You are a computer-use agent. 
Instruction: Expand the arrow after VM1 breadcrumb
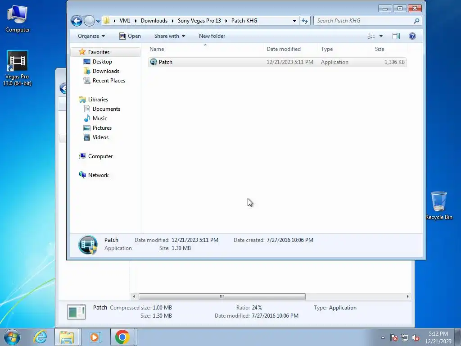coord(136,21)
